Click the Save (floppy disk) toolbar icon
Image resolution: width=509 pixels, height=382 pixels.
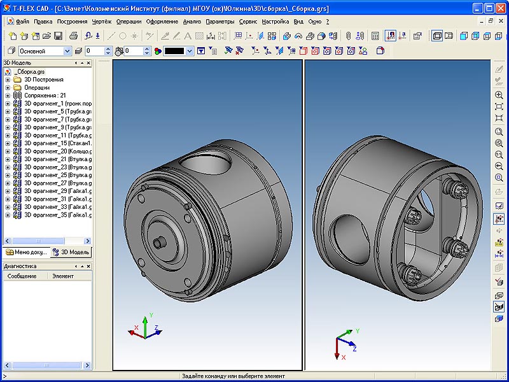pos(58,36)
